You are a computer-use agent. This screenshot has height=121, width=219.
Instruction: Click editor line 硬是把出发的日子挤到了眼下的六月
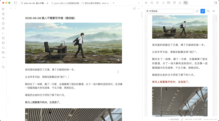click(45, 95)
